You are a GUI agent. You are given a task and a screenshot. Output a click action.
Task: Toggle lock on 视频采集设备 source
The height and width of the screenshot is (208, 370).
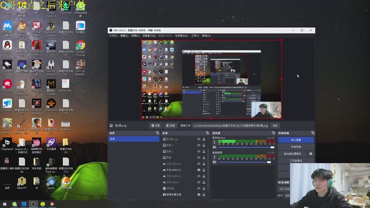click(x=204, y=195)
